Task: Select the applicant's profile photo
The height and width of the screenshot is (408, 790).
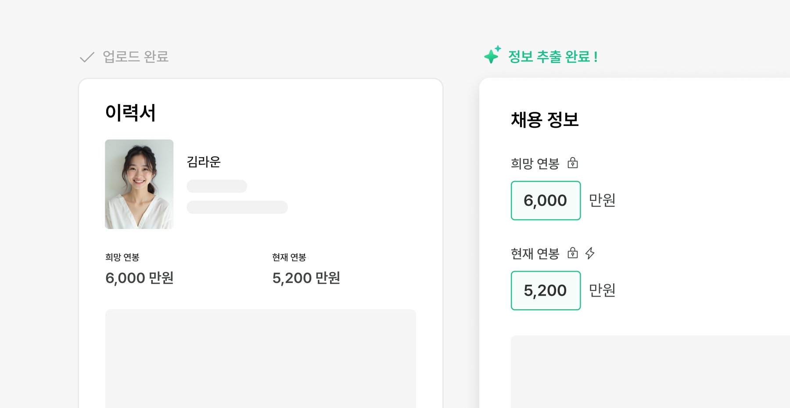Action: pos(139,184)
